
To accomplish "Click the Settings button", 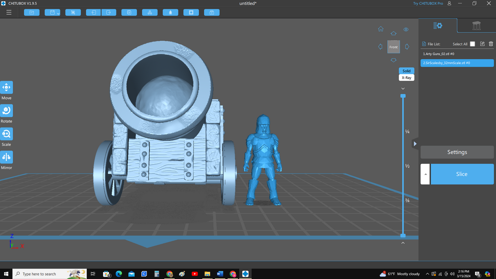I will (x=457, y=152).
